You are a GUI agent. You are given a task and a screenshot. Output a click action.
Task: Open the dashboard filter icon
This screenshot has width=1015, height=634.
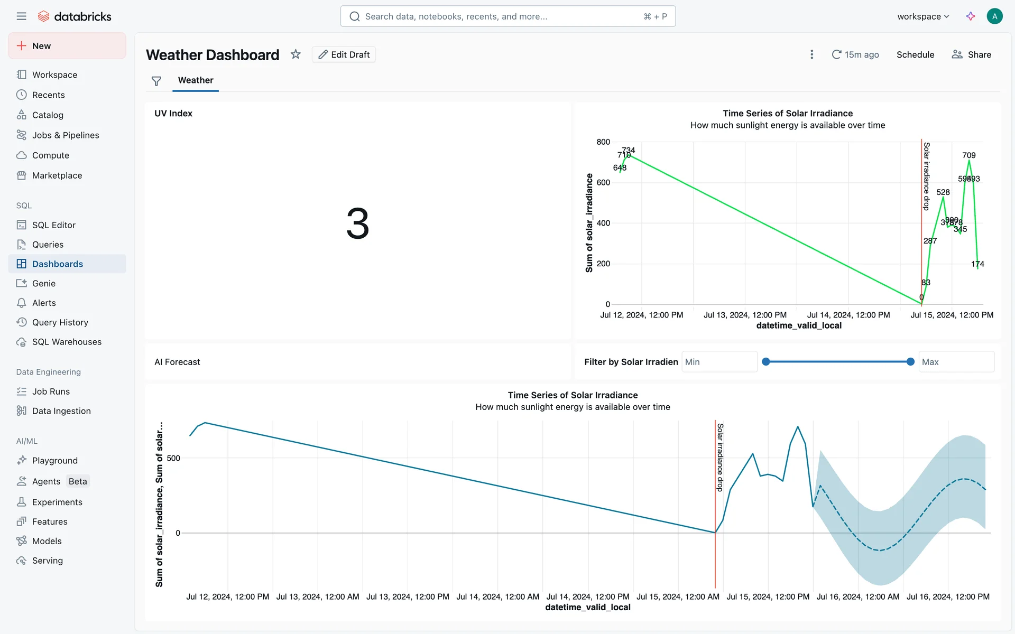156,81
